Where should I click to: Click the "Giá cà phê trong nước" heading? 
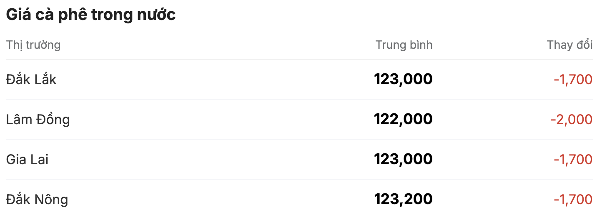pyautogui.click(x=91, y=15)
